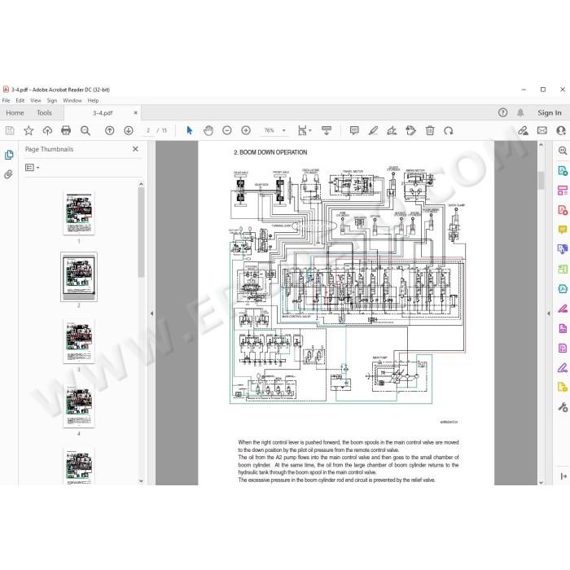Viewport: 570px width, 570px height.
Task: Activate the hand pan tool
Action: tap(208, 130)
